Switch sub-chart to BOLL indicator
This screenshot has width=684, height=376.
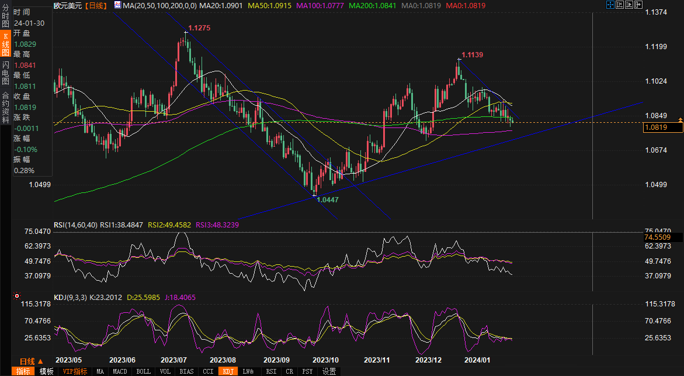[143, 371]
